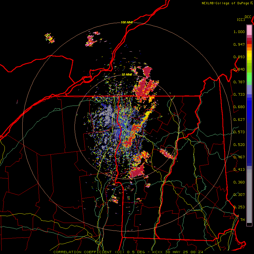
Task: Click the TH threshold label
Action: click(242, 220)
